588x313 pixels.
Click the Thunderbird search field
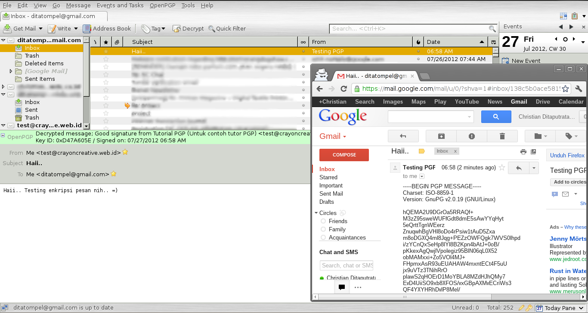413,29
